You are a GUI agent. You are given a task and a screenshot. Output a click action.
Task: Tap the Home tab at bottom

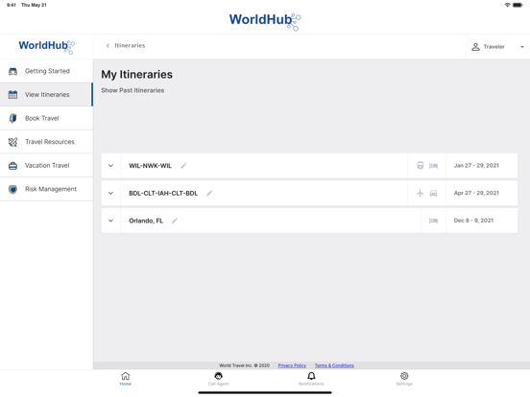click(126, 379)
